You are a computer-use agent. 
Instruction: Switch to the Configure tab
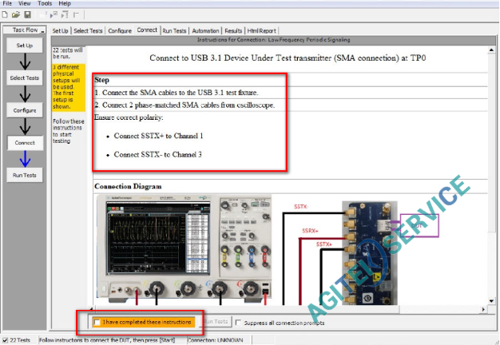(120, 30)
